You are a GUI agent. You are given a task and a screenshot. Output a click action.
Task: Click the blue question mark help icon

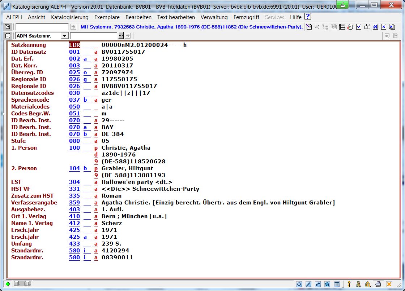tap(308, 17)
